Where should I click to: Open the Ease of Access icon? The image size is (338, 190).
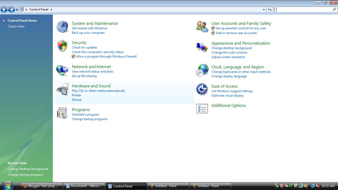pos(202,89)
